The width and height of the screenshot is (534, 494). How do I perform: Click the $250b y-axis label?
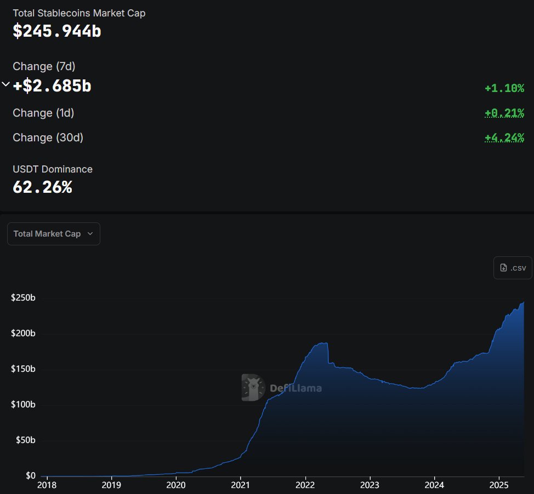click(23, 297)
